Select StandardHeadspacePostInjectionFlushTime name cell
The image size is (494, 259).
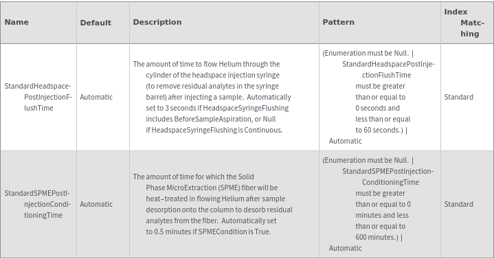38,97
